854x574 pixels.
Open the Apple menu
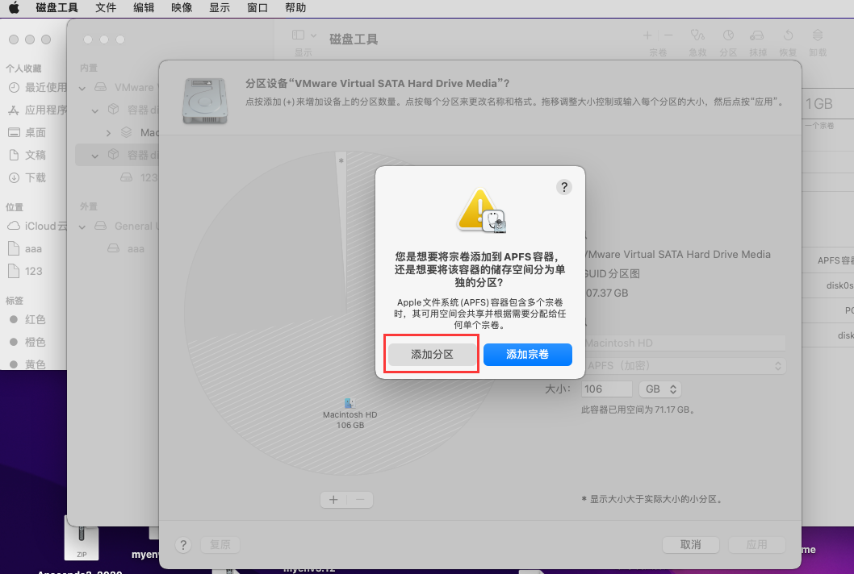[x=14, y=7]
